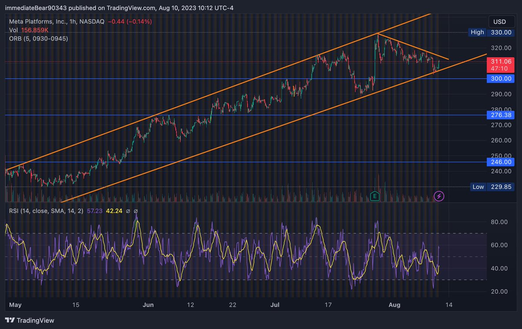Viewport: 522px width, 329px height.
Task: Click the High 330.00 price label
Action: [x=491, y=32]
